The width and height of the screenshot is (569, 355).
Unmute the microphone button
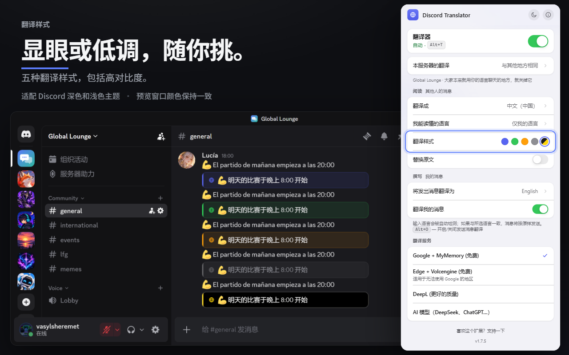pyautogui.click(x=106, y=329)
